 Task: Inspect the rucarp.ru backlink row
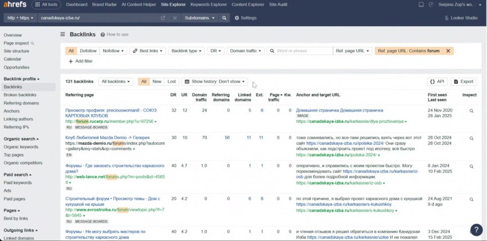(x=472, y=111)
